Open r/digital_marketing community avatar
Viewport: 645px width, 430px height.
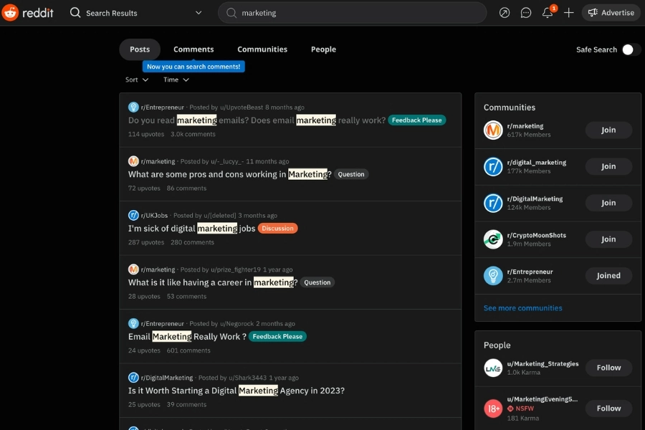pyautogui.click(x=493, y=167)
